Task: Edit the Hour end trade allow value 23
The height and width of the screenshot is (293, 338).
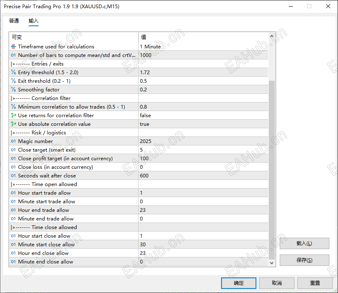Action: click(x=203, y=210)
